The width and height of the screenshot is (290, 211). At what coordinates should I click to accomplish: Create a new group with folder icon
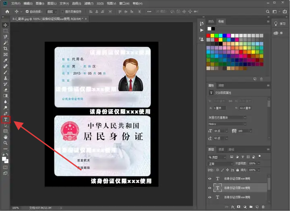tap(251, 207)
